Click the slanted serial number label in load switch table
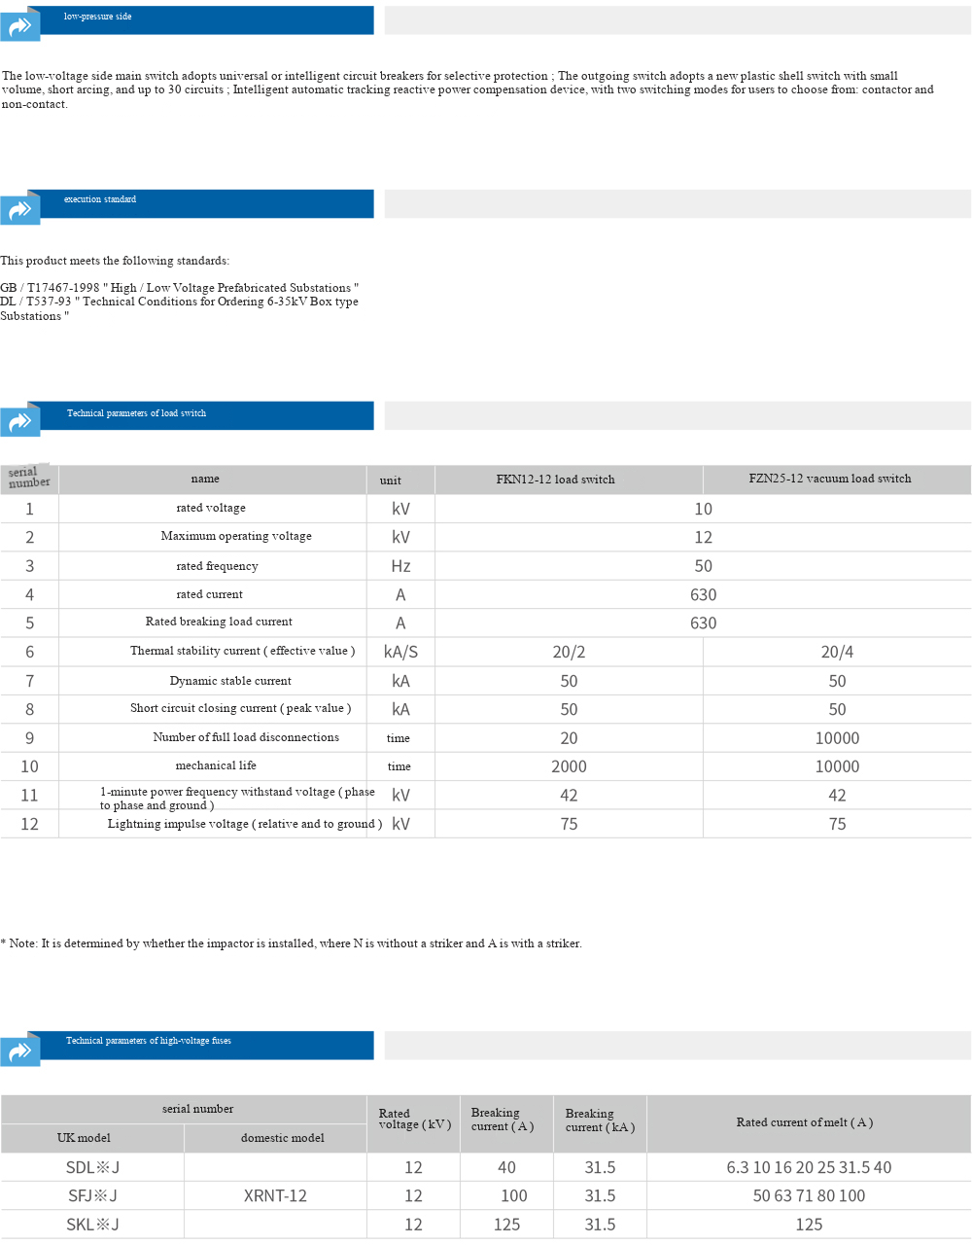The image size is (972, 1245). pos(28,478)
